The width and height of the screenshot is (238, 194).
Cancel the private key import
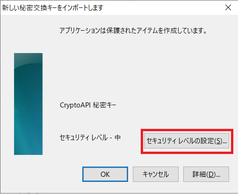coord(156,174)
